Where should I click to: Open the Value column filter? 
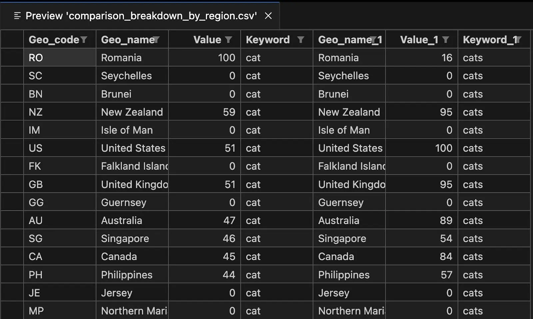click(x=228, y=40)
